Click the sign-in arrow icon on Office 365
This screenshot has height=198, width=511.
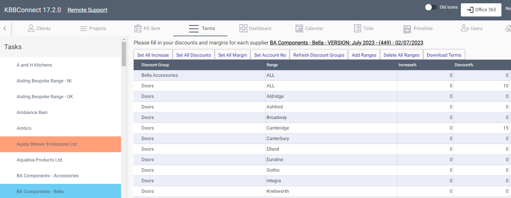click(470, 10)
